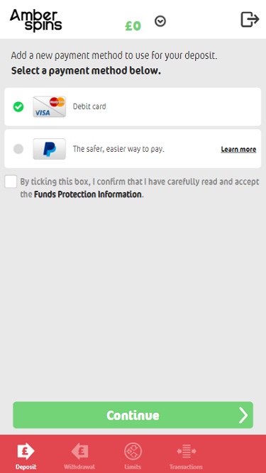Click the Visa Mastercard card image
The height and width of the screenshot is (473, 266).
pyautogui.click(x=50, y=106)
